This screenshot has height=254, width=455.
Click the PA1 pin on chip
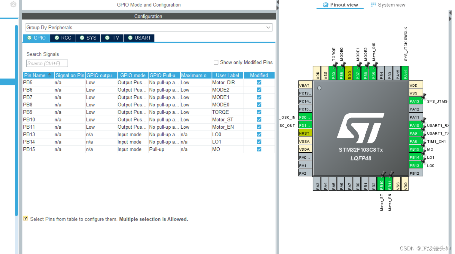tap(305, 165)
